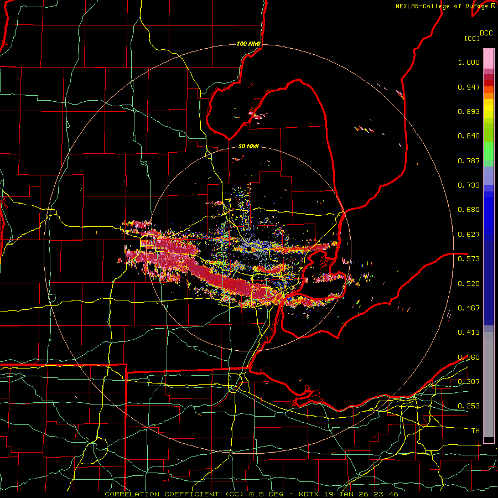
Task: Click the 0.253 scale value
Action: [x=469, y=406]
